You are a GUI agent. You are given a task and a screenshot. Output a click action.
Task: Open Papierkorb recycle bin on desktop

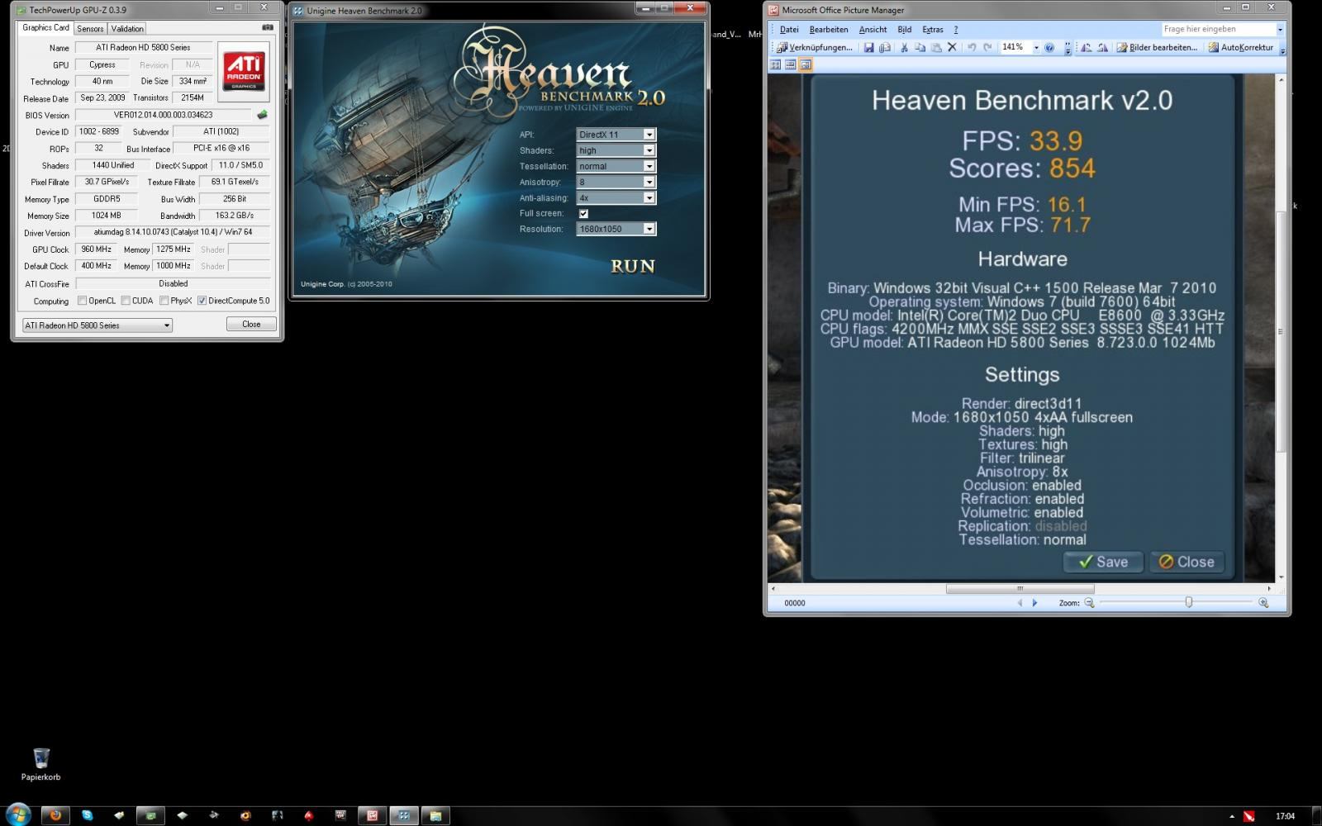point(40,764)
